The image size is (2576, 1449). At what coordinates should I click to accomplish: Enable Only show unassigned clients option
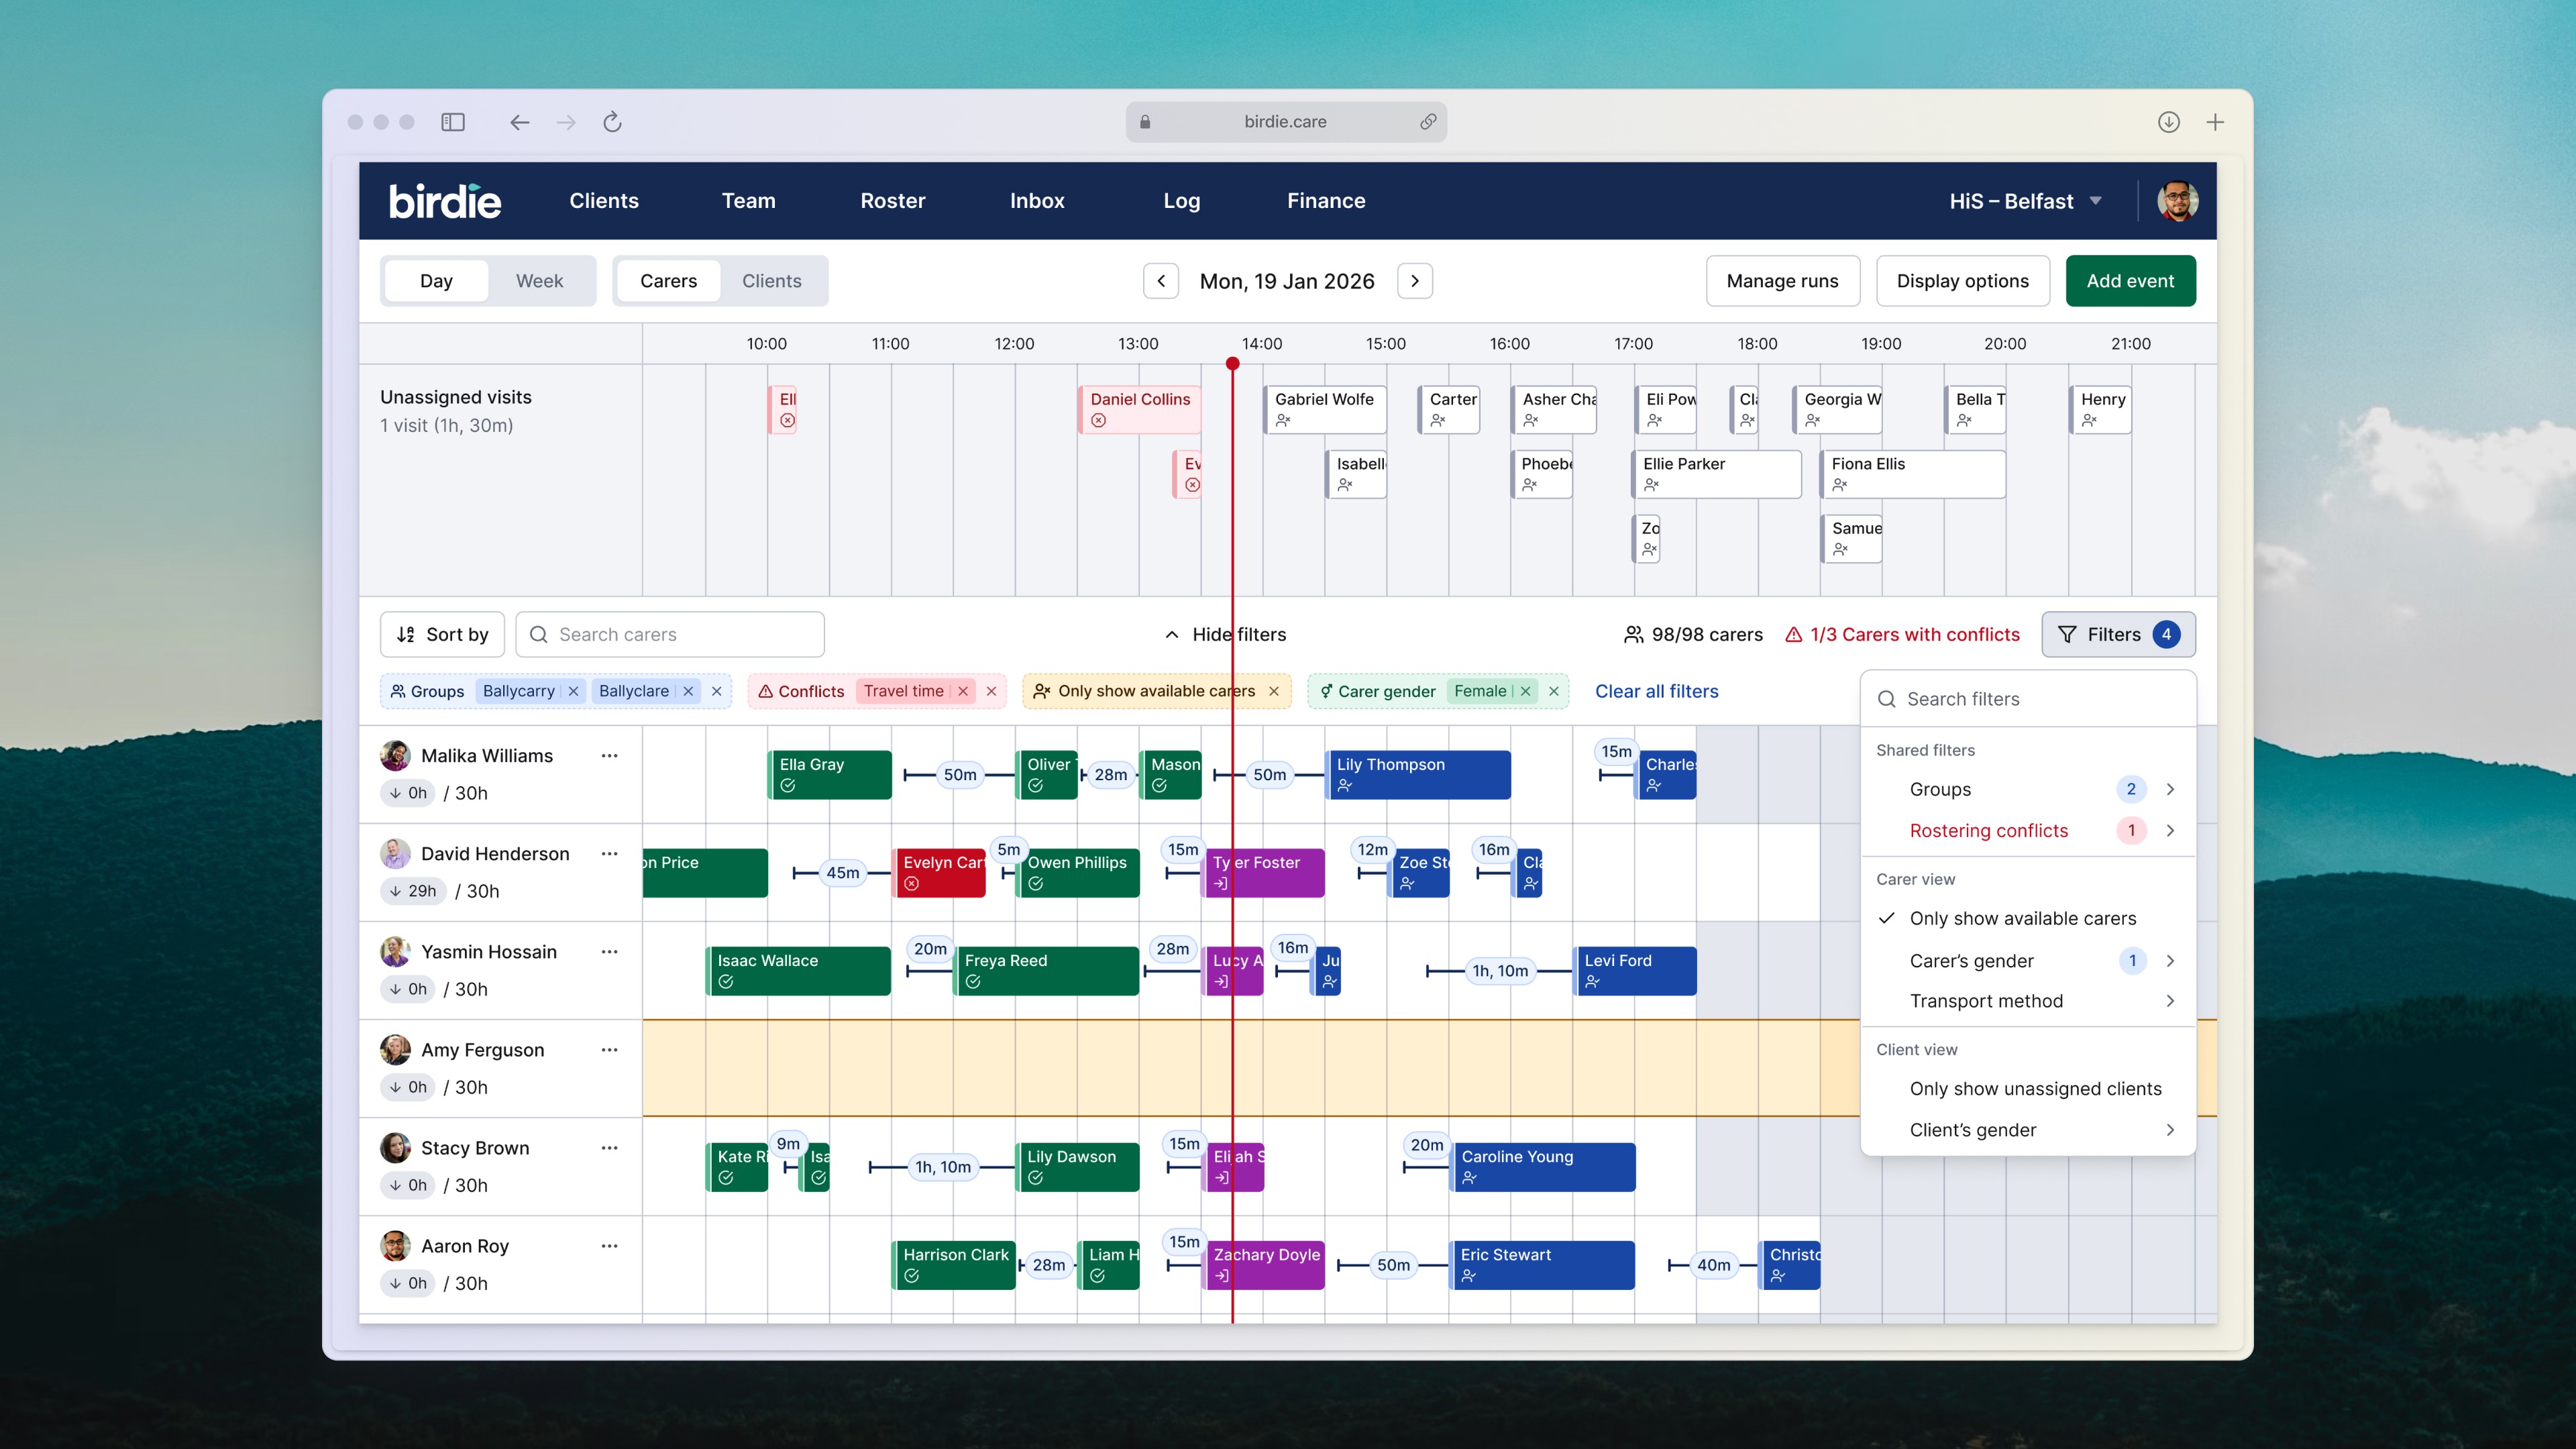click(2034, 1088)
